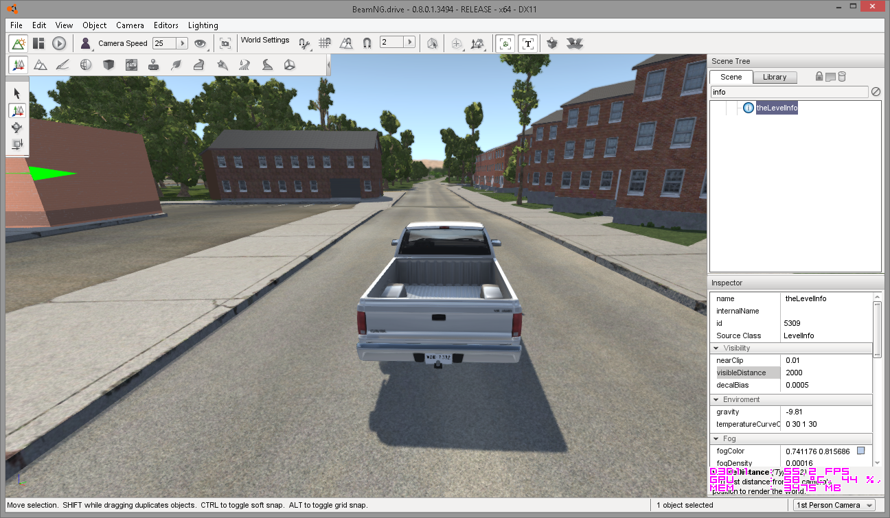
Task: Open the GUI Editor layout icon
Action: tap(38, 43)
